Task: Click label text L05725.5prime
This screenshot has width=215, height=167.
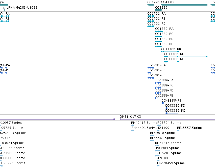Action: (x=11, y=128)
